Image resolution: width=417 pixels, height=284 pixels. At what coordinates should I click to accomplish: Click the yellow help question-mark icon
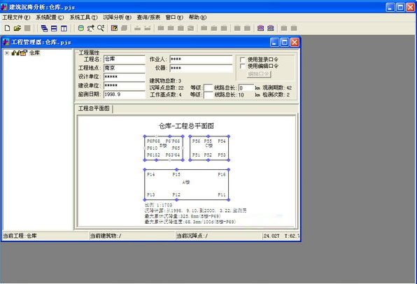tap(114, 28)
